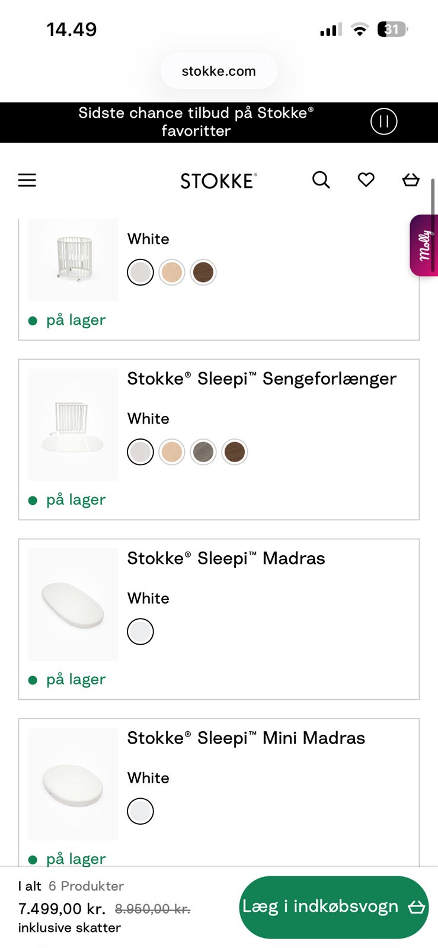Open the shopping basket icon in header
Image resolution: width=438 pixels, height=948 pixels.
click(x=411, y=180)
